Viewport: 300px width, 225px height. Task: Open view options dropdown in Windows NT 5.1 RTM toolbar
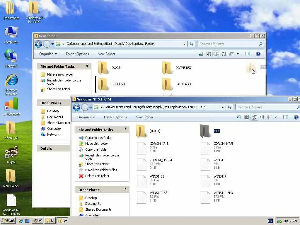click(276, 117)
